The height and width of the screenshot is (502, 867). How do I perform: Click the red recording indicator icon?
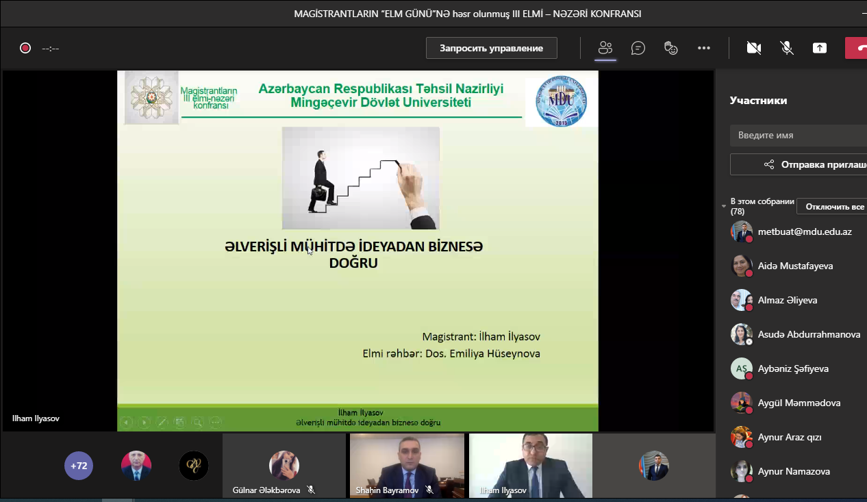(x=25, y=48)
